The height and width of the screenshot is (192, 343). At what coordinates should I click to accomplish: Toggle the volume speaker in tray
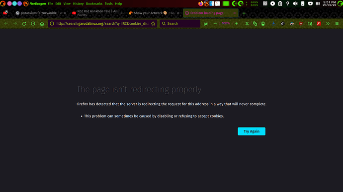[295, 3]
